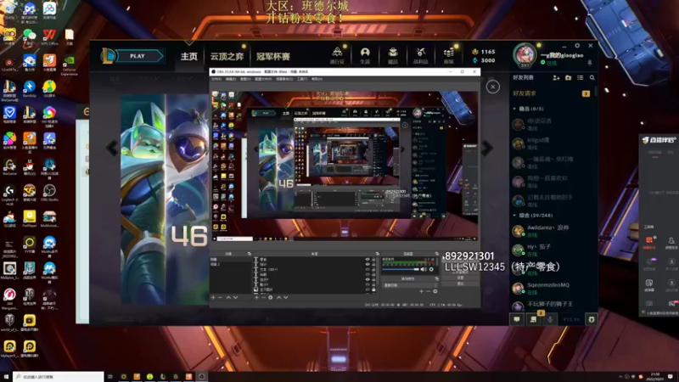Image resolution: width=679 pixels, height=382 pixels.
Task: Open the WPS Office desktop shortcut
Action: coord(49,37)
